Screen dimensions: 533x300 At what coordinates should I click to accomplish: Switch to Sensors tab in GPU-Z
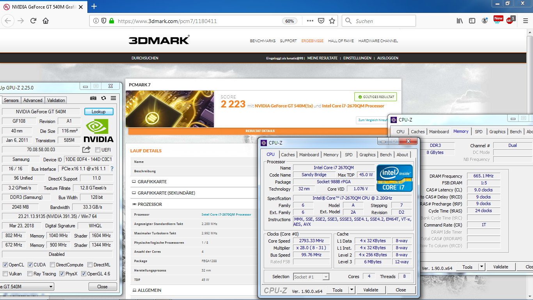click(11, 100)
